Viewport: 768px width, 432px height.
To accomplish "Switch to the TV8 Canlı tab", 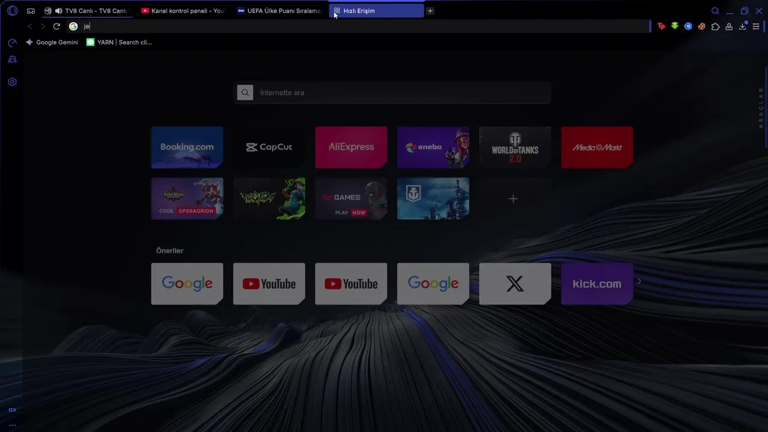I will [89, 11].
